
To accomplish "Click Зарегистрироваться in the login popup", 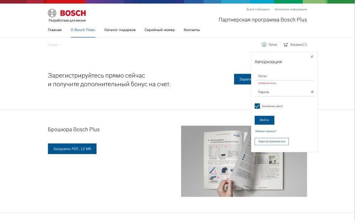I will tap(271, 142).
